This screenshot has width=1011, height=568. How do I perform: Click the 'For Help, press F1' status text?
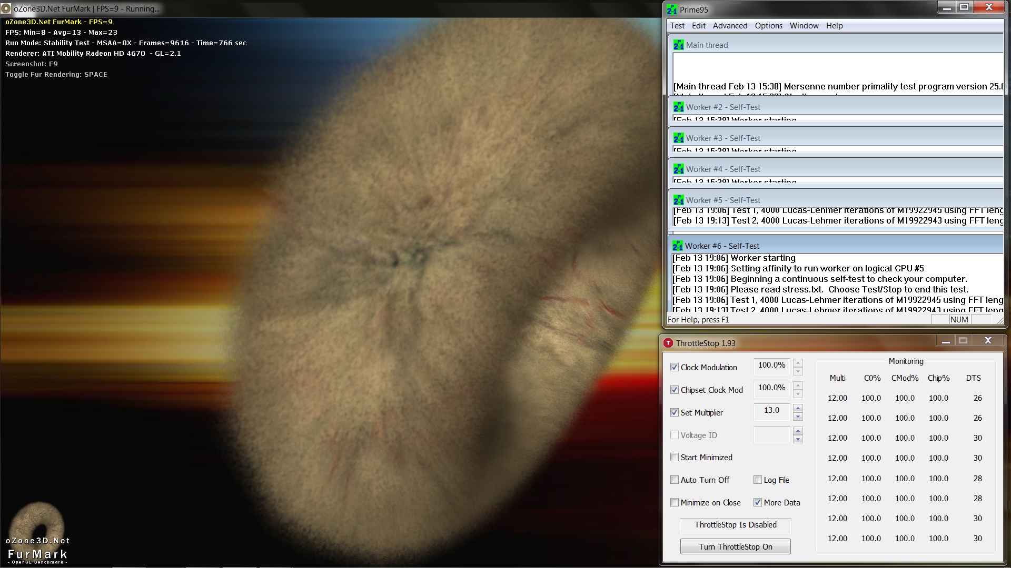[x=698, y=320]
